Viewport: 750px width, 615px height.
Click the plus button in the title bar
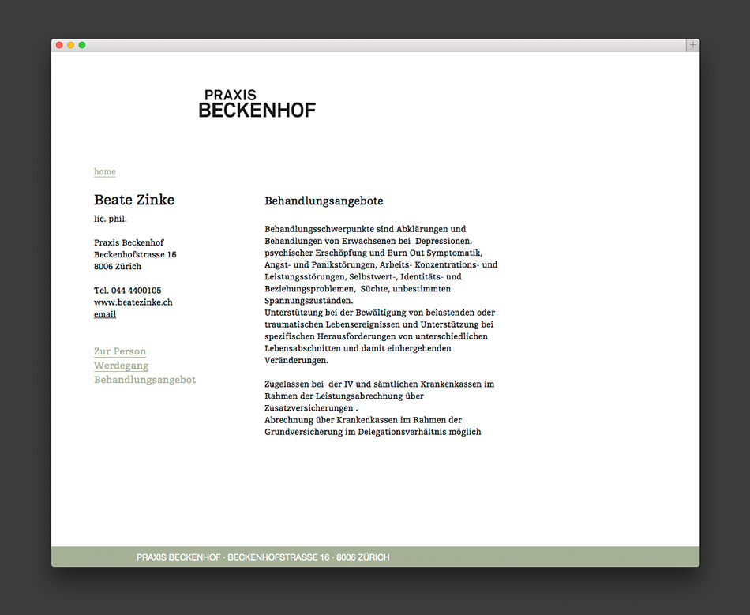692,45
